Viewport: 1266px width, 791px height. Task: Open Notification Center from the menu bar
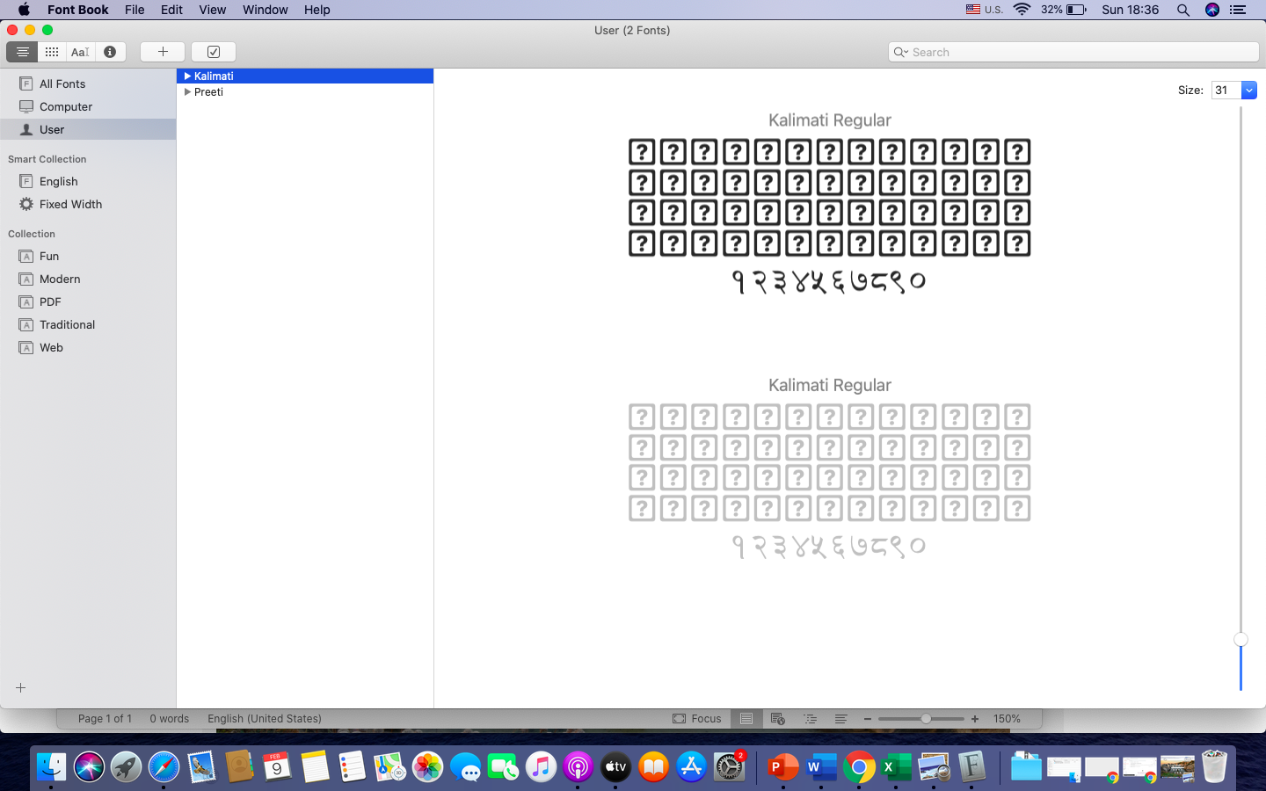1238,10
